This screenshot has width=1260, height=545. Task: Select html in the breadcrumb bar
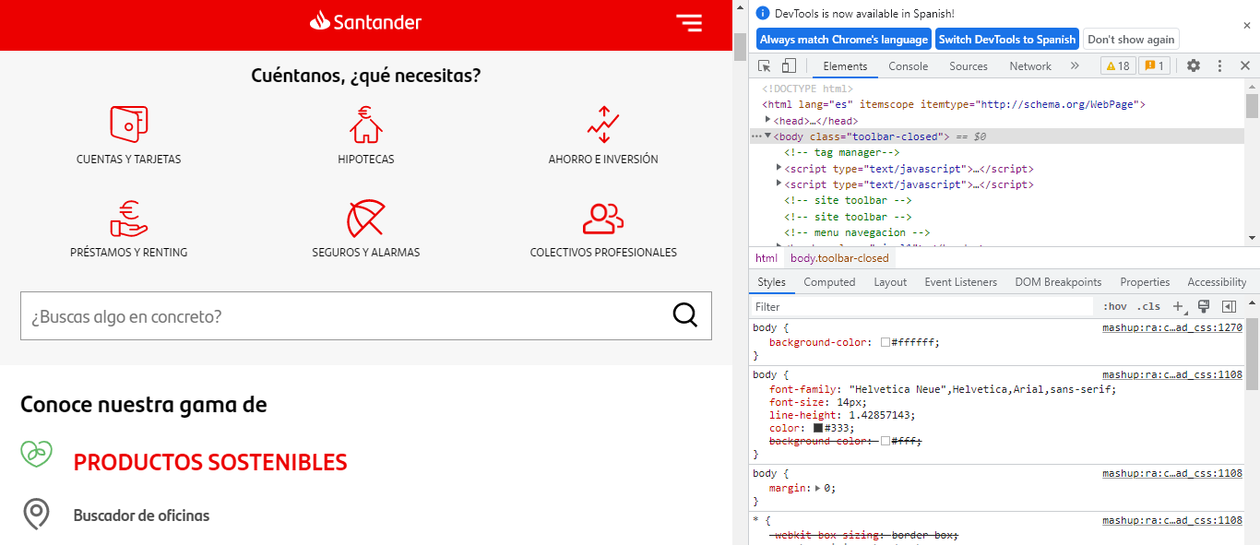click(x=767, y=258)
